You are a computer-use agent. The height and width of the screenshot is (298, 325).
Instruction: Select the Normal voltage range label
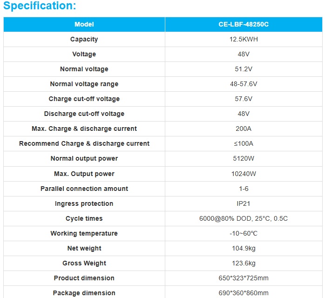[x=84, y=84]
